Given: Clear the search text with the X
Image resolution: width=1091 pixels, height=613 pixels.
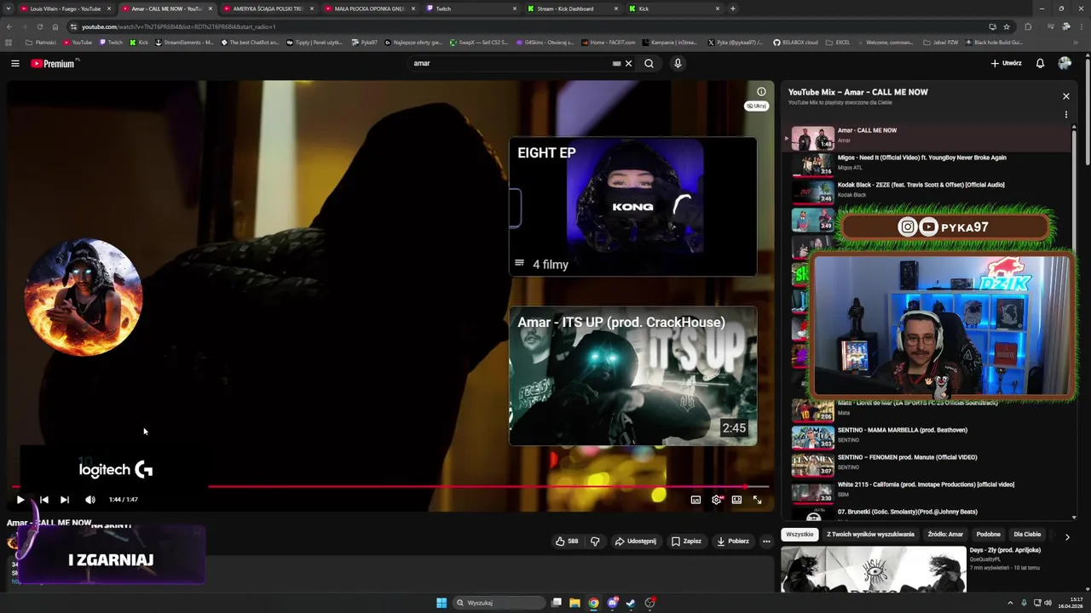Looking at the screenshot, I should click(x=629, y=63).
